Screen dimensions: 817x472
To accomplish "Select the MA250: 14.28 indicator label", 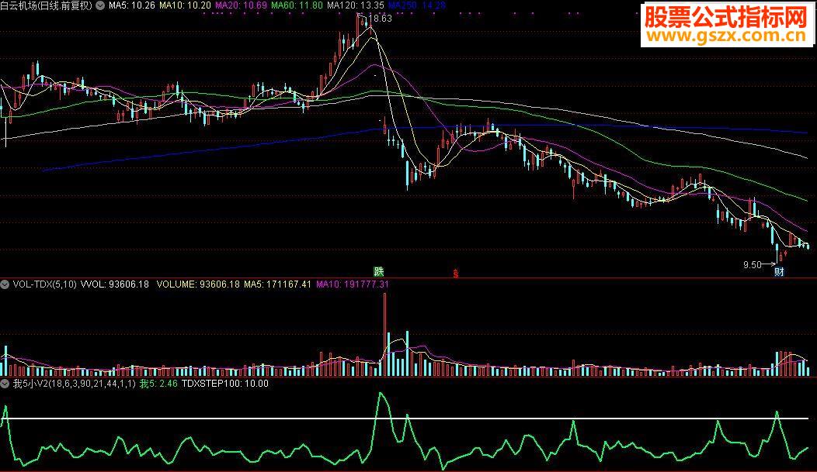I will pos(417,5).
